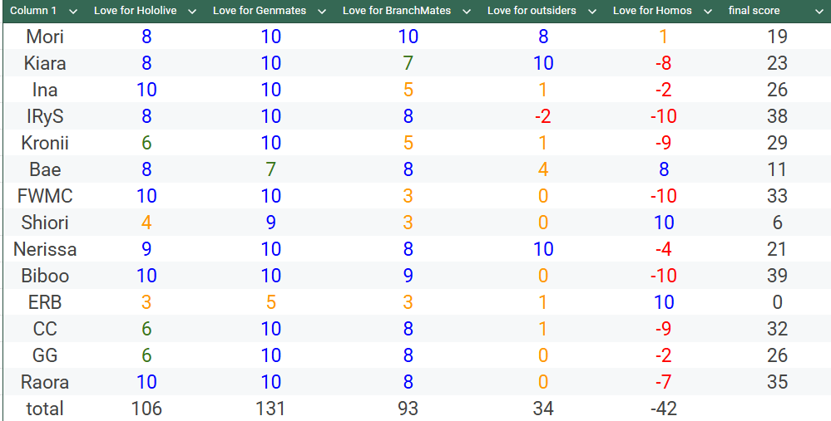Select CC's final score 32
831x421 pixels.
tap(777, 329)
